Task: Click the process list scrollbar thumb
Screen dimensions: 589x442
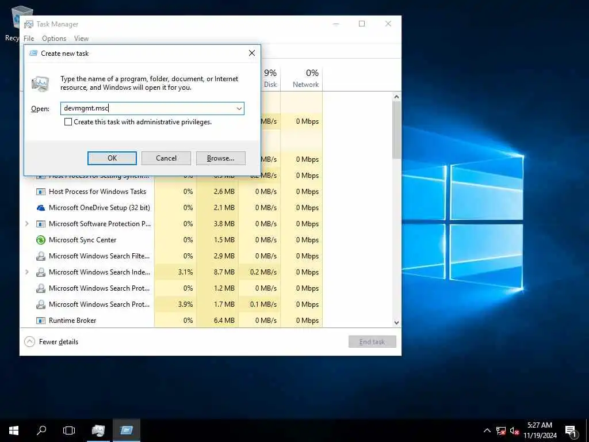Action: 397,129
